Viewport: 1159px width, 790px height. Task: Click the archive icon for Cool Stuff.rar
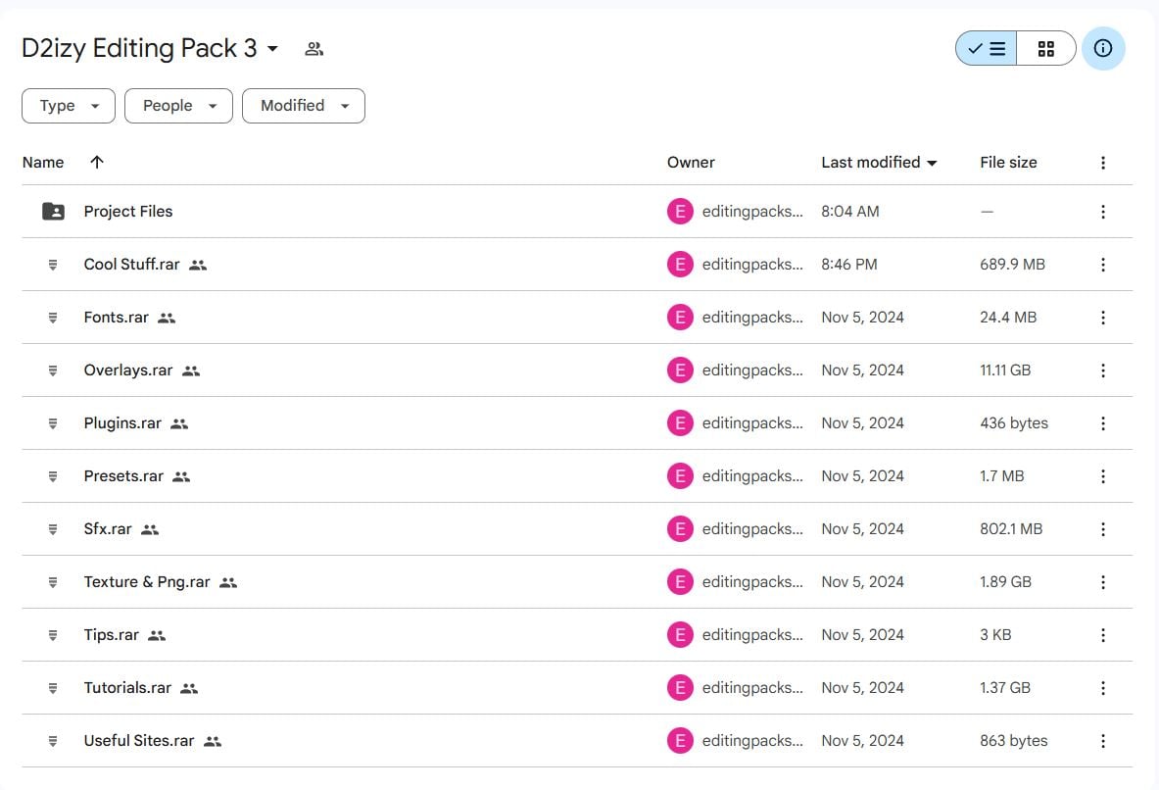click(53, 265)
